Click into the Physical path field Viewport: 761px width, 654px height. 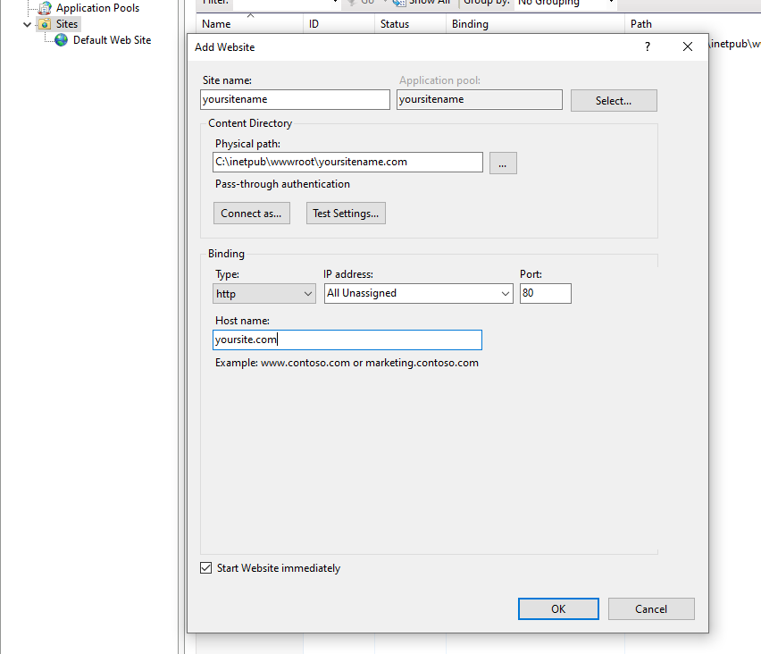347,163
